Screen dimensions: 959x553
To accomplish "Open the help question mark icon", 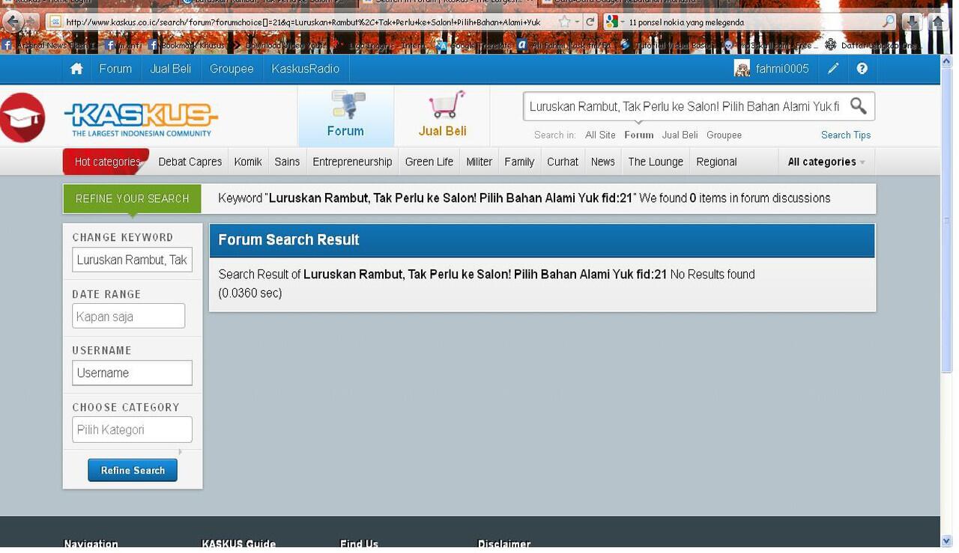I will (x=862, y=69).
